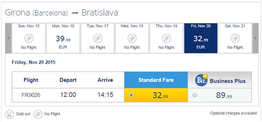Click the No Flight icon for Wed, Nov 18

132,38
